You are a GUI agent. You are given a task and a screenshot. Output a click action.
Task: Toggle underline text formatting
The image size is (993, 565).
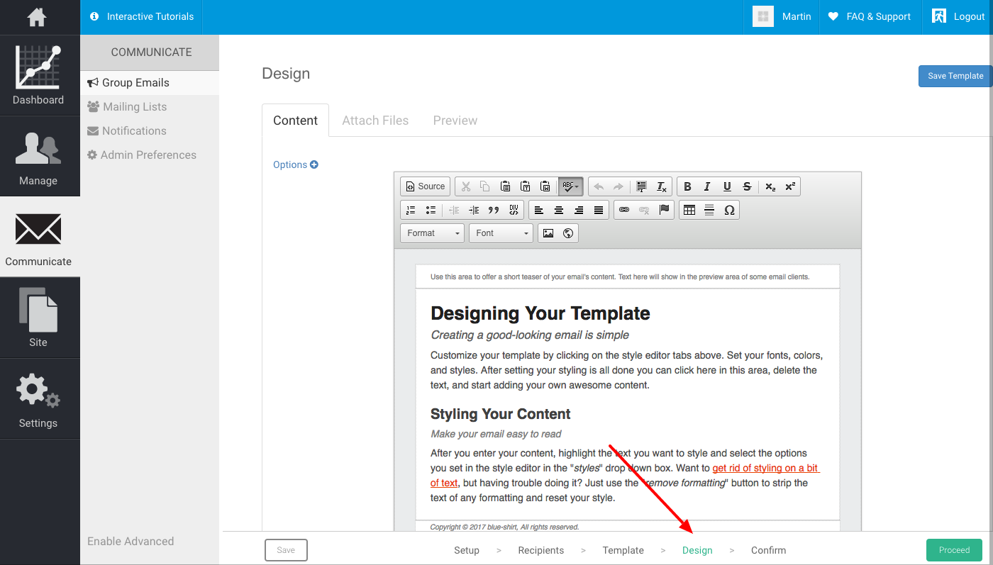click(x=727, y=186)
